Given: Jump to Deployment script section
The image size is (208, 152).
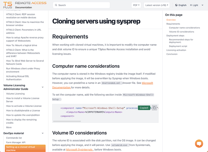Looking at the screenshot, I should pos(178,46).
